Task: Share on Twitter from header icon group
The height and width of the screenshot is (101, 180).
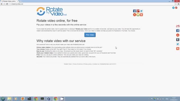Action: click(141, 11)
